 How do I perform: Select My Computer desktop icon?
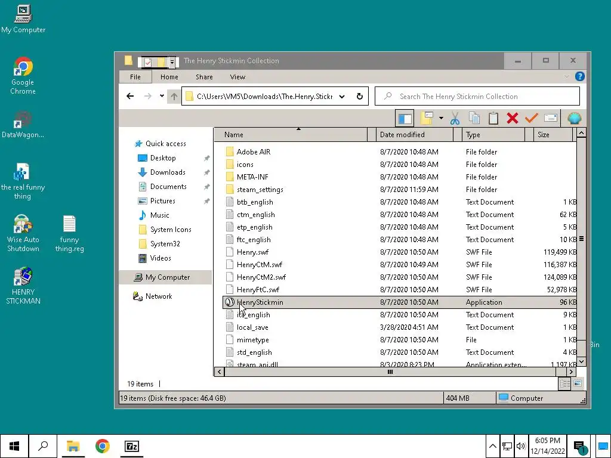point(23,19)
